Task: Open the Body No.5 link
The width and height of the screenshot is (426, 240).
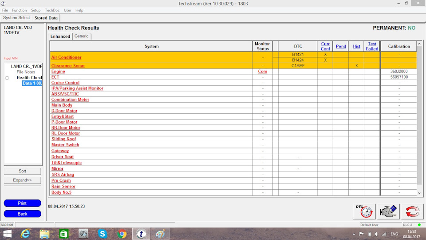Action: point(61,192)
